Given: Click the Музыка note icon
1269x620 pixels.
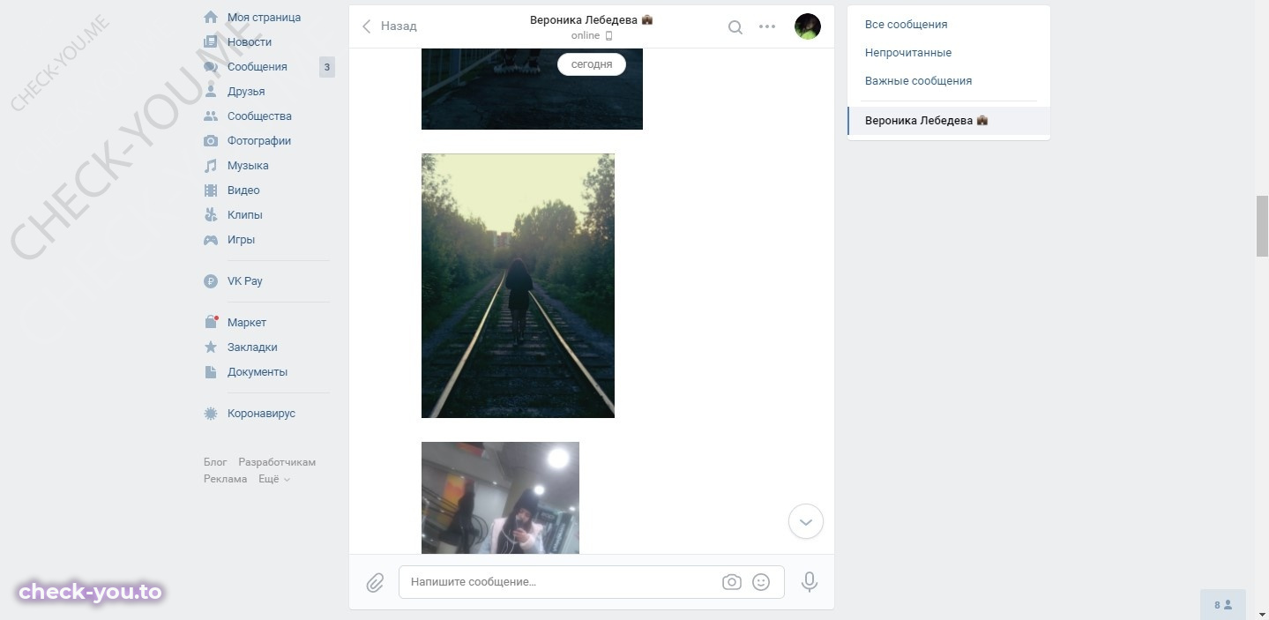Looking at the screenshot, I should [211, 165].
